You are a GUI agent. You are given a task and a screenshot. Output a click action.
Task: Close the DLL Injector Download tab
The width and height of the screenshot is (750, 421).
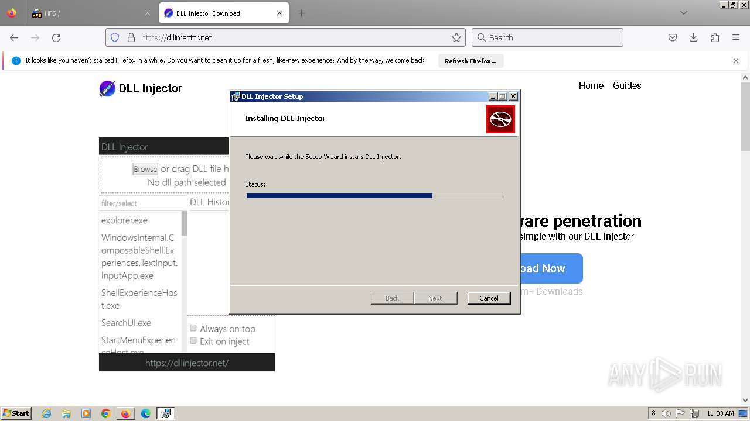(x=279, y=13)
